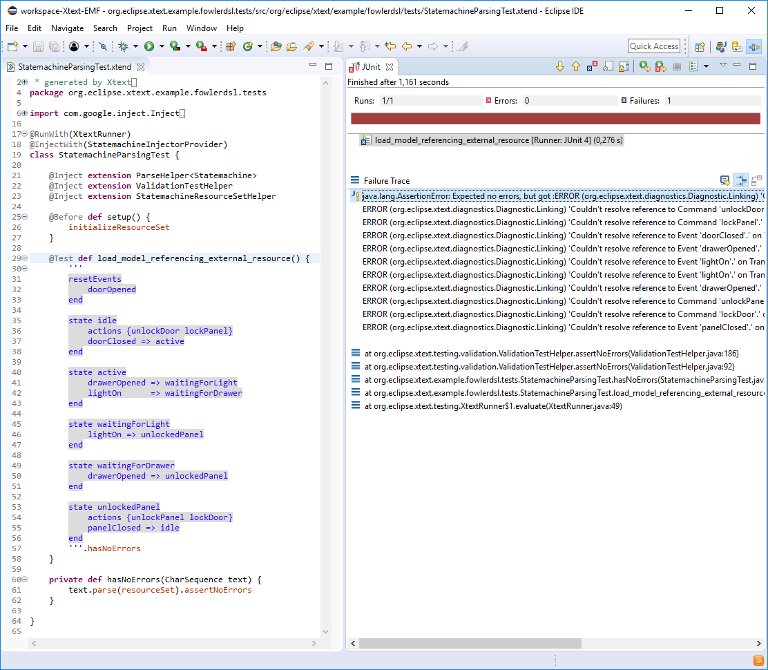Click the Open Task folder icon
768x670 pixels.
[x=292, y=46]
